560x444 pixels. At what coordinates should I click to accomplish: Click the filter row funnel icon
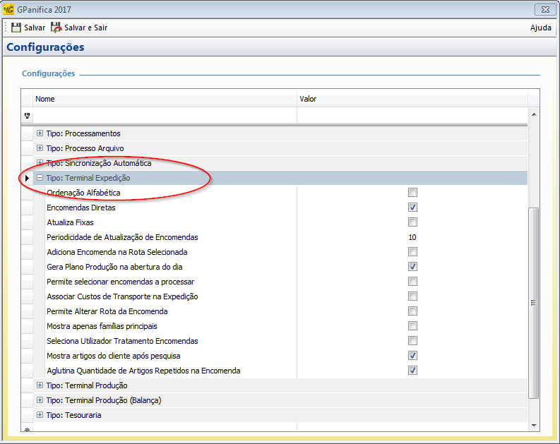(x=27, y=116)
